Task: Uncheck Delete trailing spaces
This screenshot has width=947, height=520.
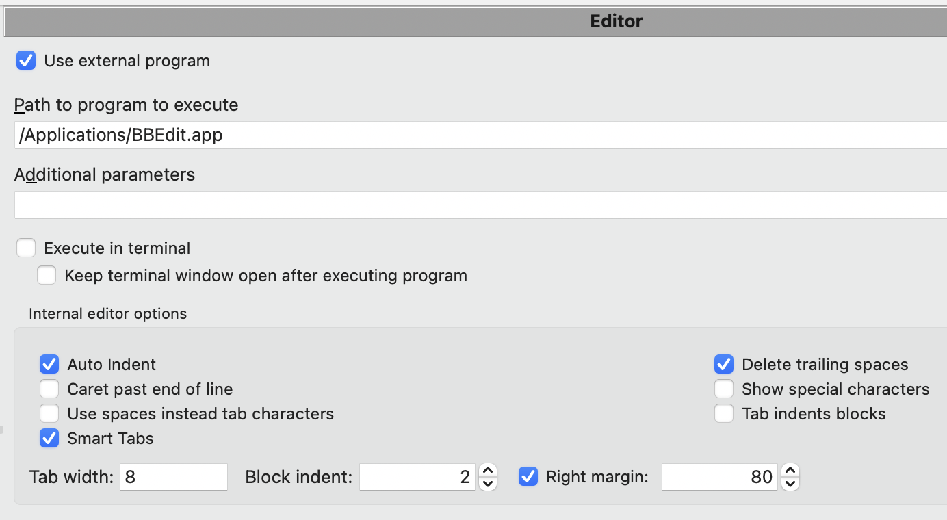Action: click(723, 364)
